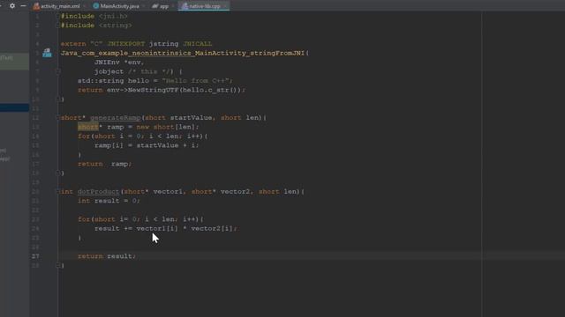Close the app tab

click(x=173, y=6)
